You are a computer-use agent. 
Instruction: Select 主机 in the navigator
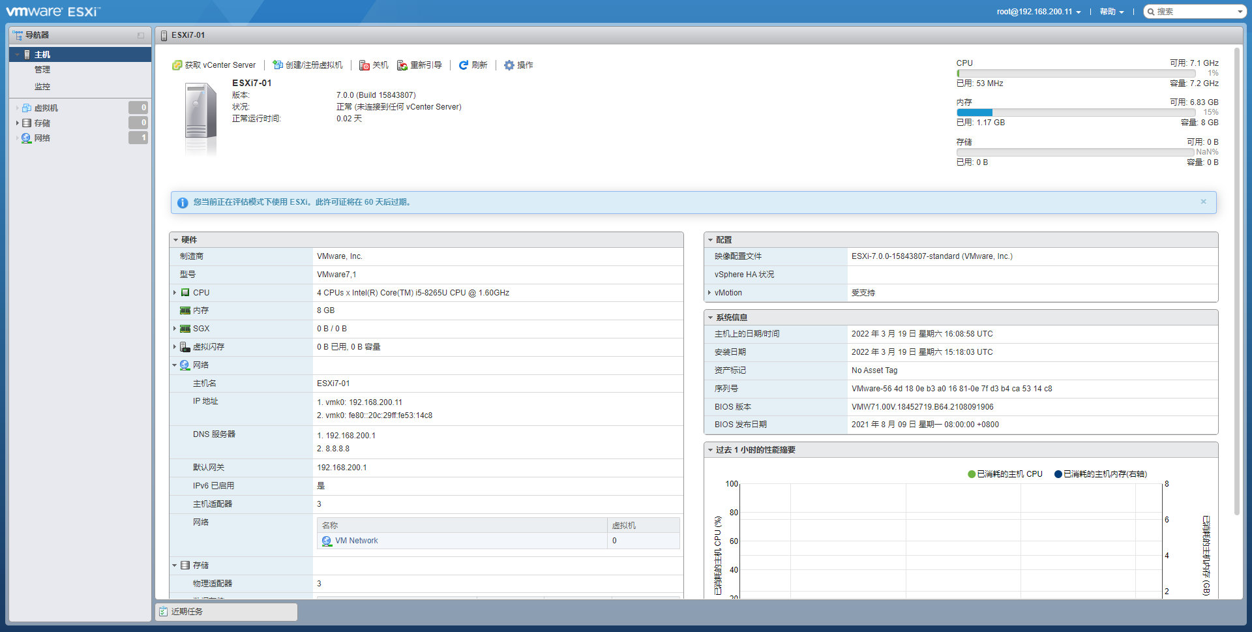coord(80,55)
